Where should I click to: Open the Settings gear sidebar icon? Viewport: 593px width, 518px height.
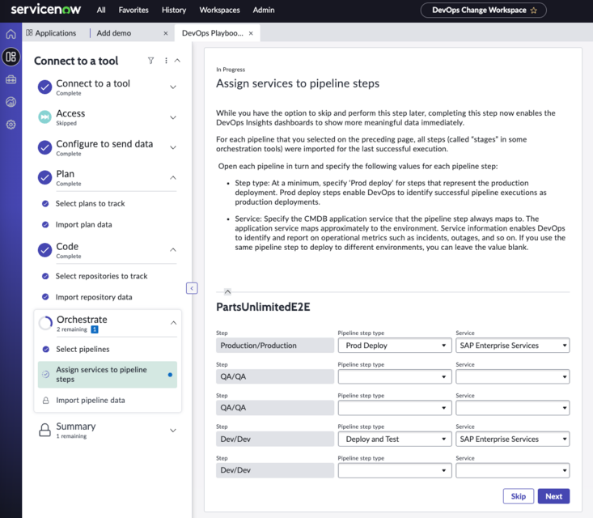[11, 125]
